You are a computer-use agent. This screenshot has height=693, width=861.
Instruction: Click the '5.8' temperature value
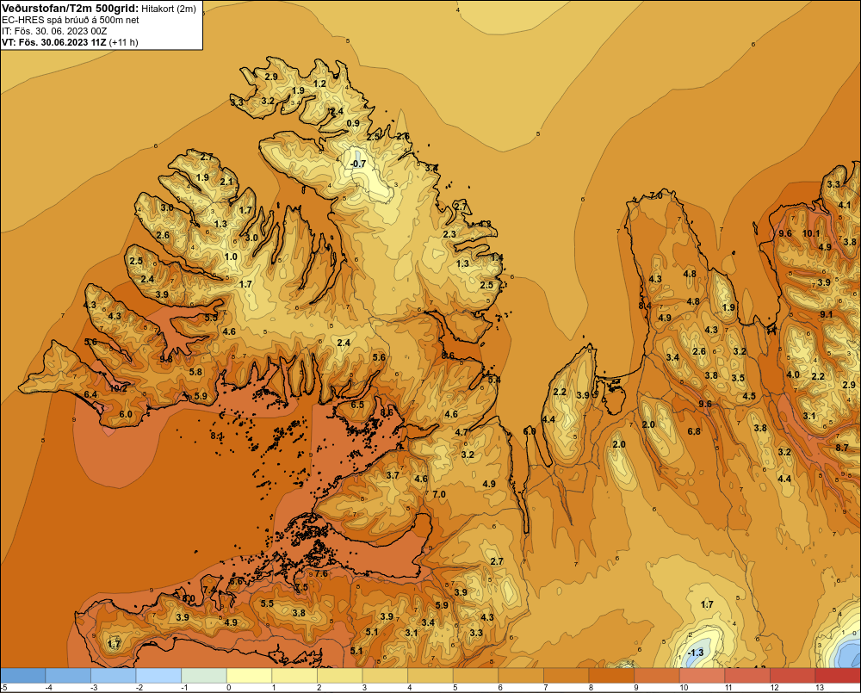pyautogui.click(x=195, y=372)
